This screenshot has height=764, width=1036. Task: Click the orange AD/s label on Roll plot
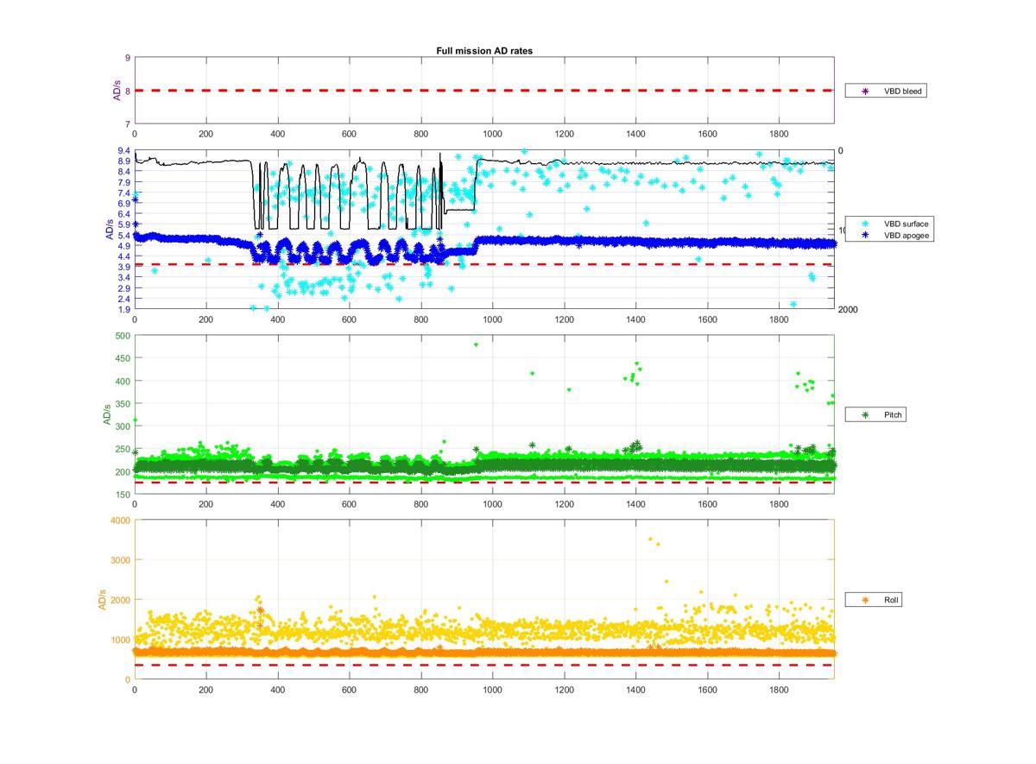pyautogui.click(x=102, y=599)
